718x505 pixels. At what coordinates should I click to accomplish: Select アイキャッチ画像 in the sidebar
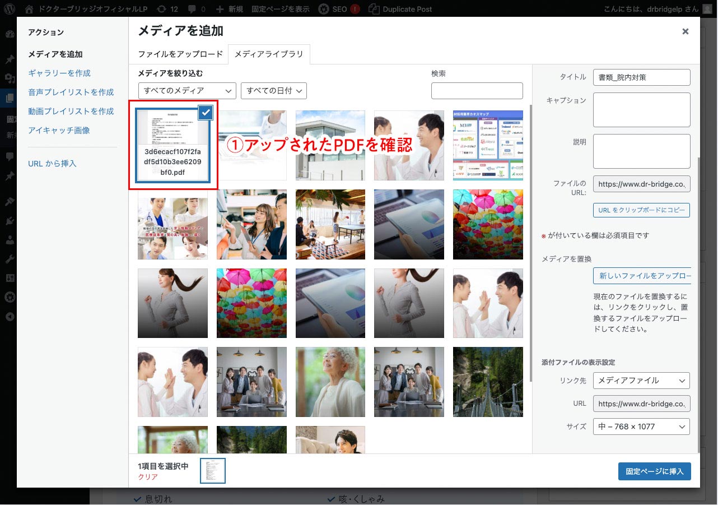59,131
